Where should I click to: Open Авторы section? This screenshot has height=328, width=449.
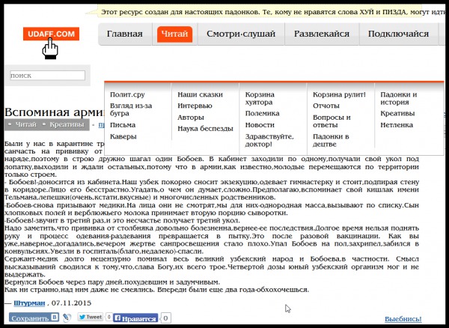191,118
